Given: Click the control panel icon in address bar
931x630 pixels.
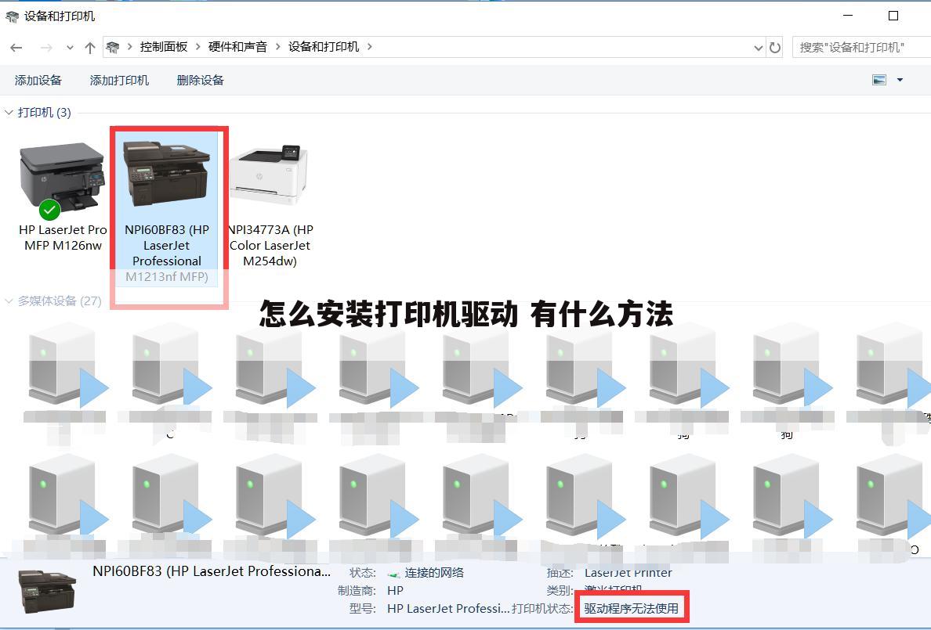Looking at the screenshot, I should pos(113,47).
